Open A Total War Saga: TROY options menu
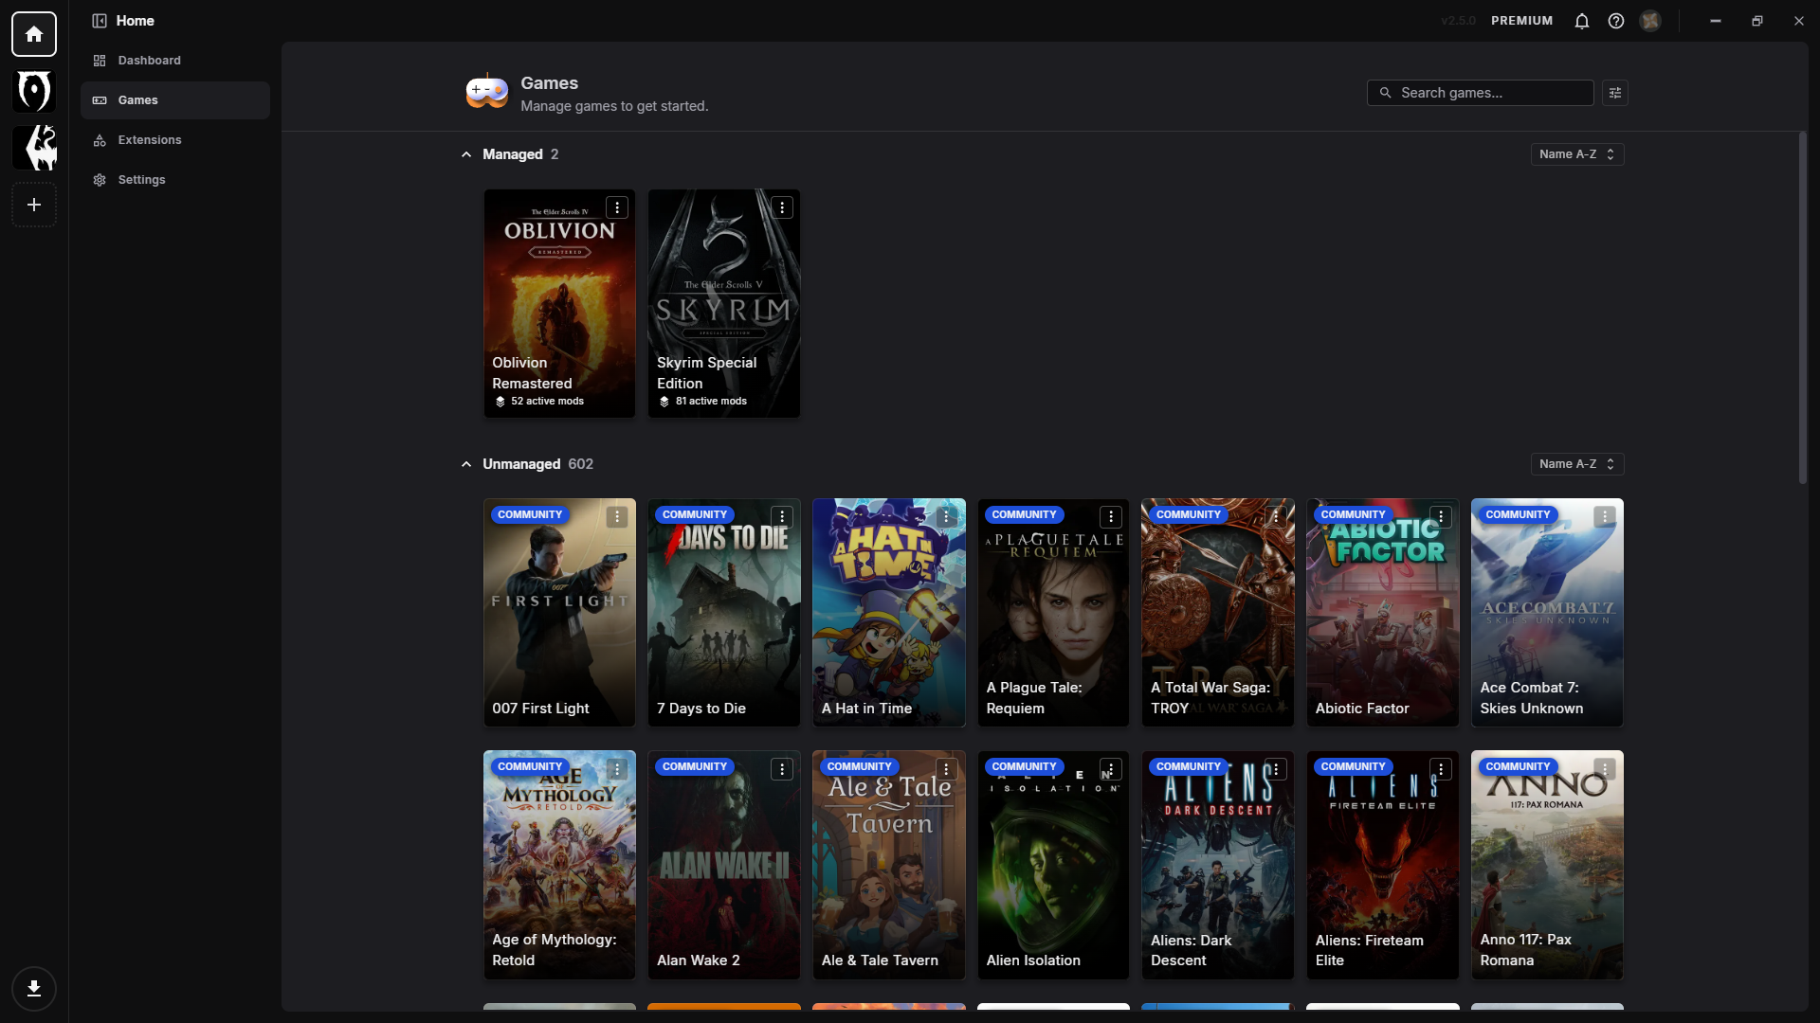Viewport: 1820px width, 1023px height. click(x=1276, y=516)
